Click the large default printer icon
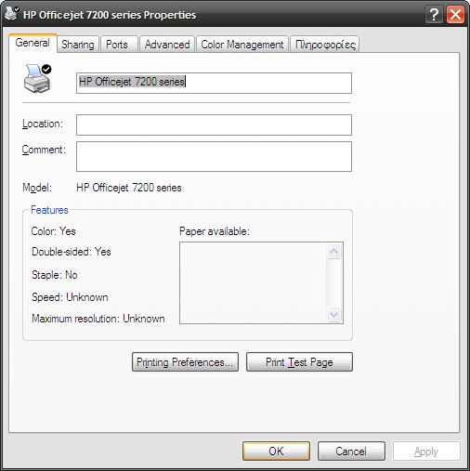Image resolution: width=470 pixels, height=471 pixels. point(37,78)
